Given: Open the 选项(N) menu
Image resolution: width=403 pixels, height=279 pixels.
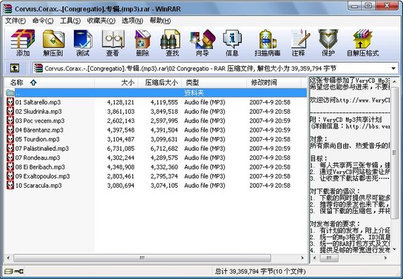Looking at the screenshot, I should [132, 21].
